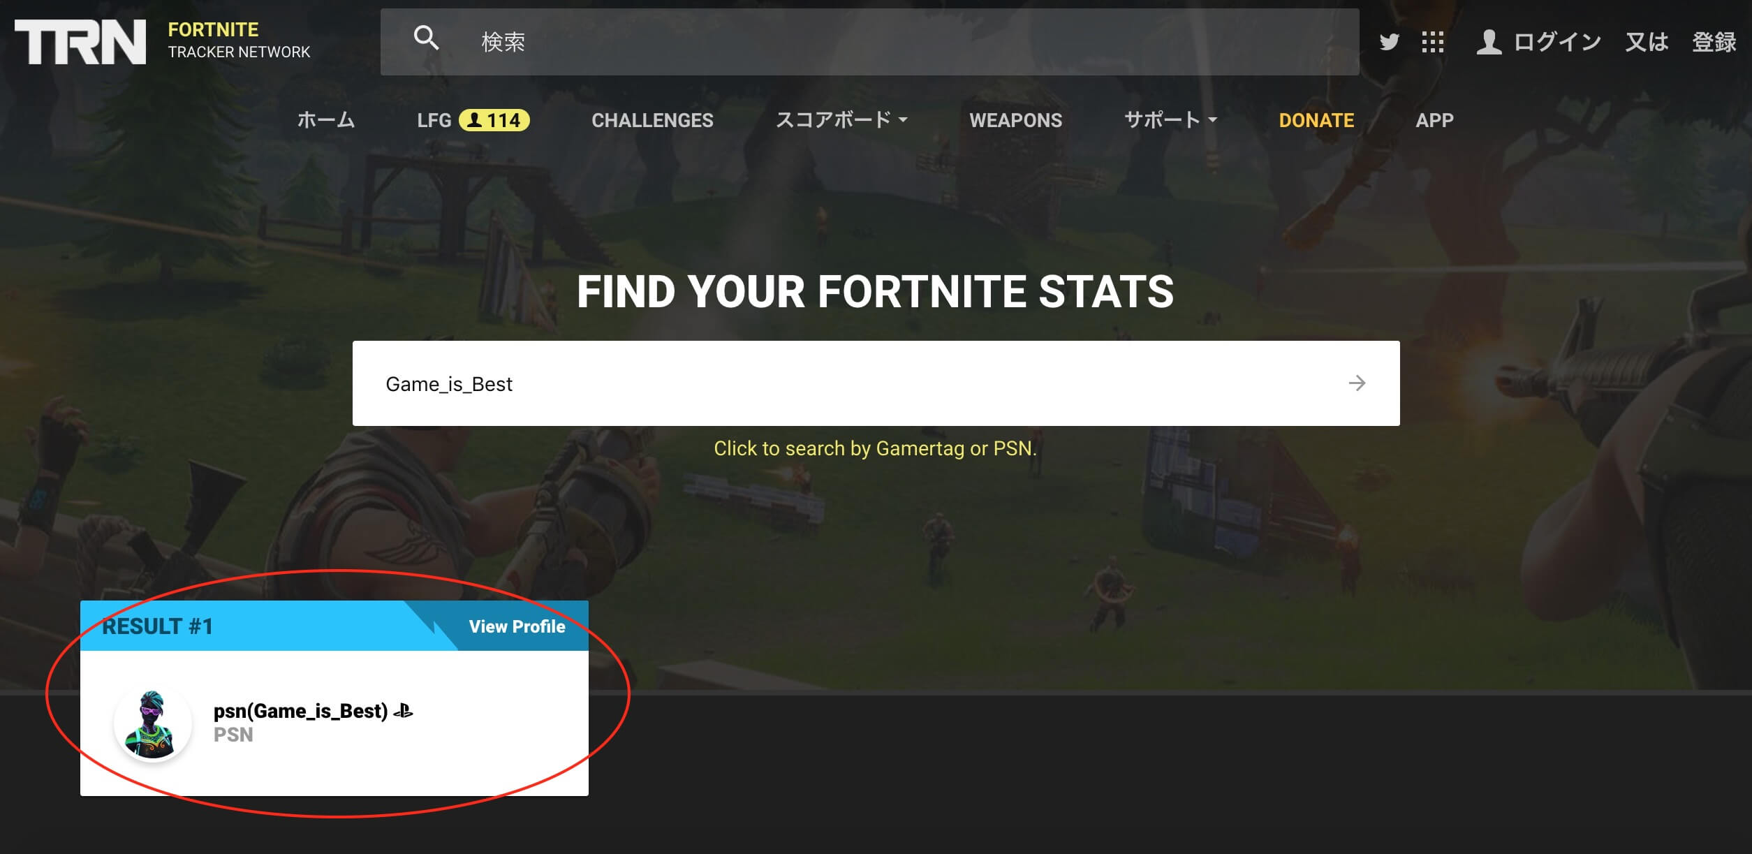
Task: Click the LFG 114 players badge
Action: point(494,120)
